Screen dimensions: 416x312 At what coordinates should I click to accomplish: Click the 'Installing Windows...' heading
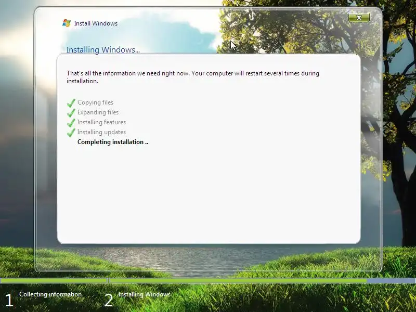[103, 49]
